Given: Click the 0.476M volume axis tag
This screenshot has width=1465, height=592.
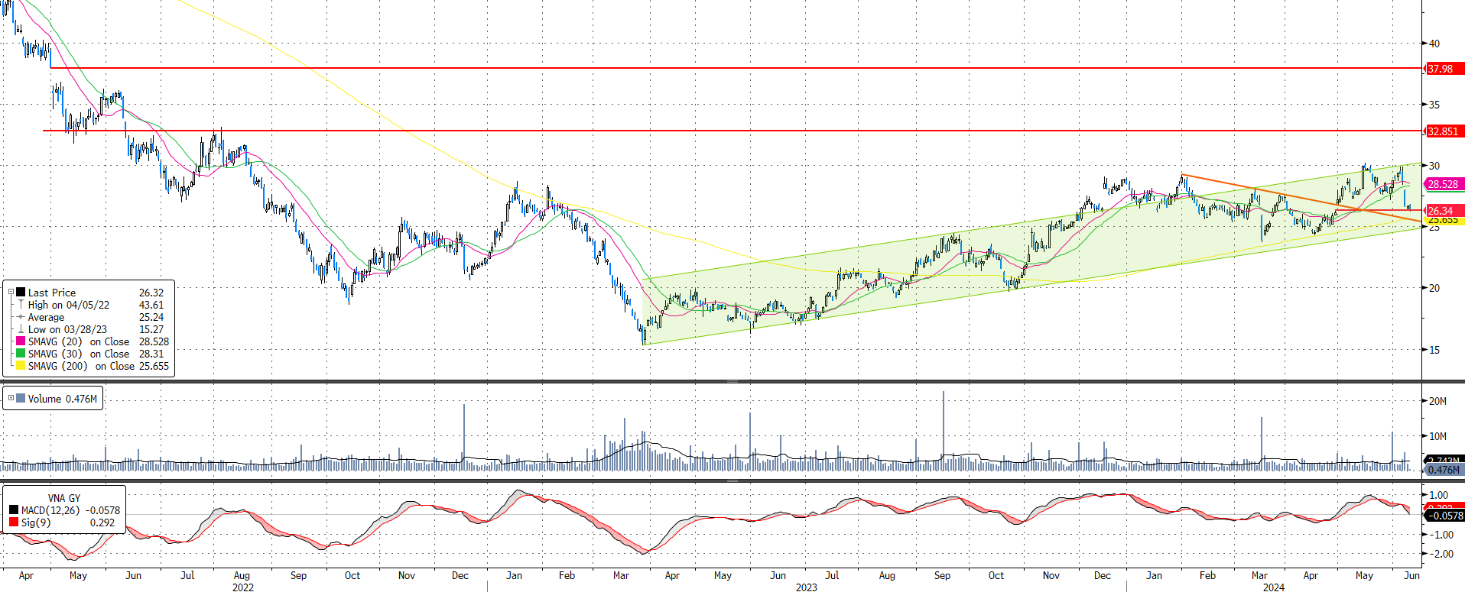Looking at the screenshot, I should [x=1444, y=470].
